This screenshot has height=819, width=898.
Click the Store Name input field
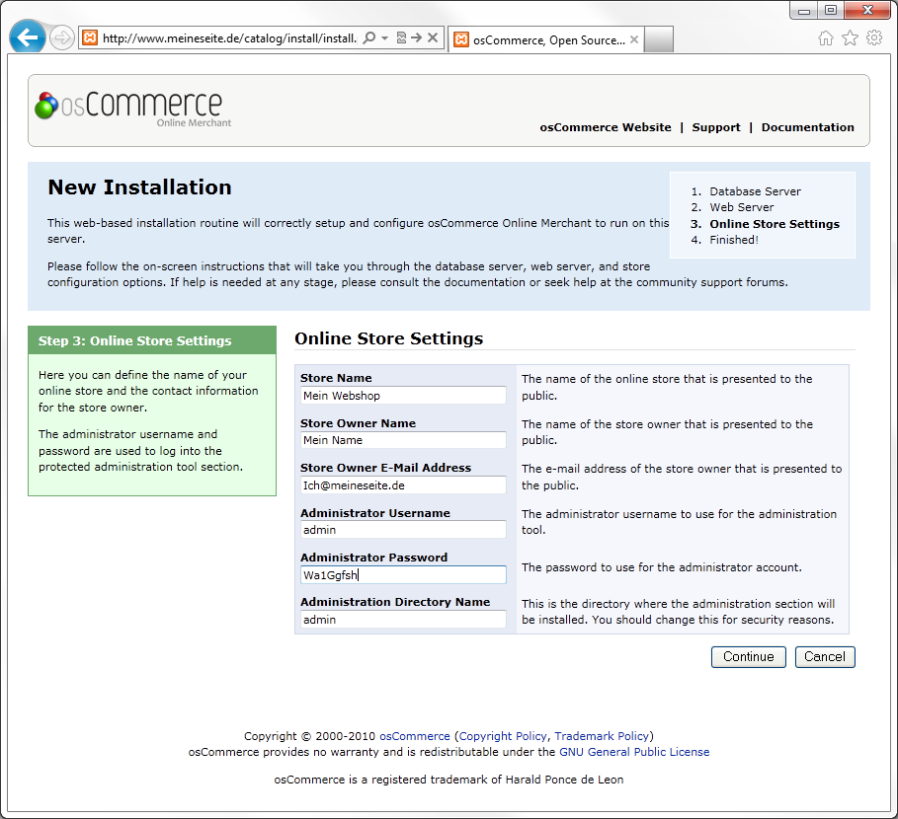pos(403,396)
